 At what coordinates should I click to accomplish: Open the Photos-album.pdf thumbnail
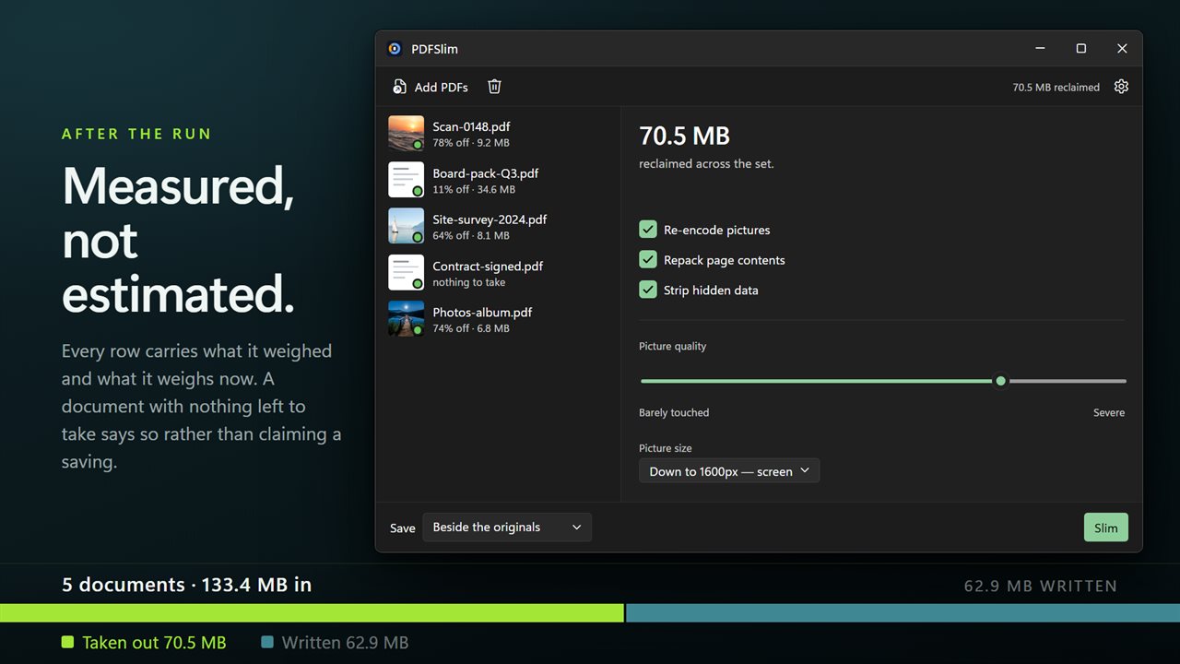[407, 319]
